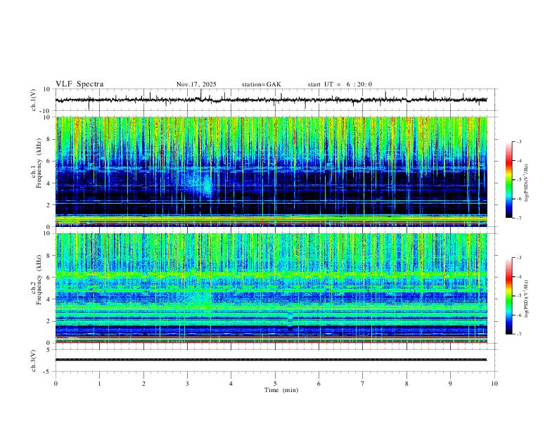This screenshot has width=557, height=430.
Task: Click the time axis tick label "9"
Action: (450, 384)
